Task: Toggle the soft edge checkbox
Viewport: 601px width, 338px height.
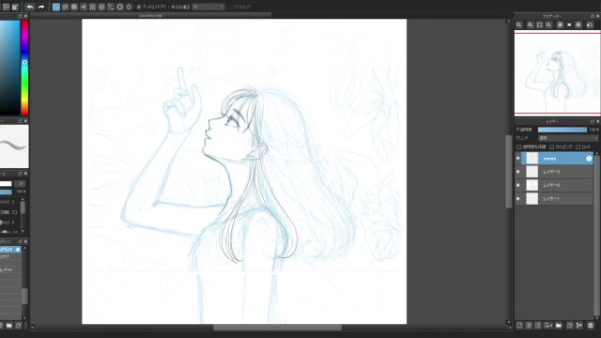Action: pos(230,7)
